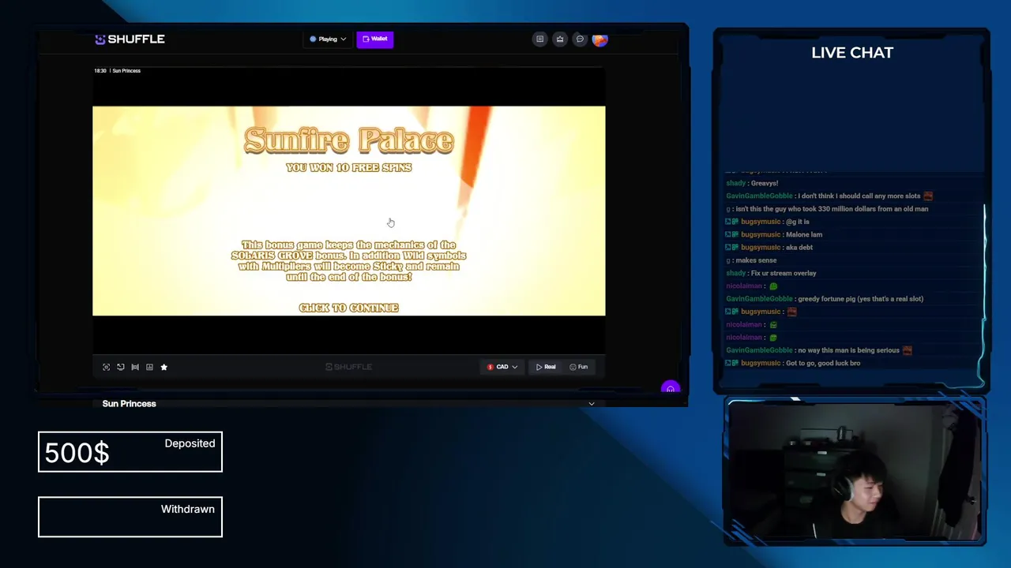1011x568 pixels.
Task: Click chat message about 330 million dollars
Action: (x=832, y=209)
